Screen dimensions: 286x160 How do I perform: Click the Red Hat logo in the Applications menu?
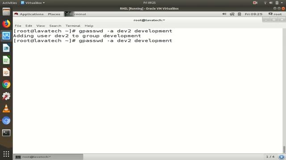tap(16, 14)
